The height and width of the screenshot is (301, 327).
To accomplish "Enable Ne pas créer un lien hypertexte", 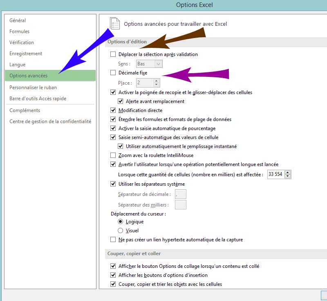I will tap(113, 240).
